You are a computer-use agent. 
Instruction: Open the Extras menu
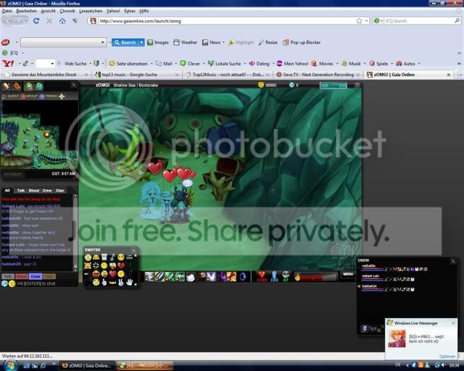129,11
